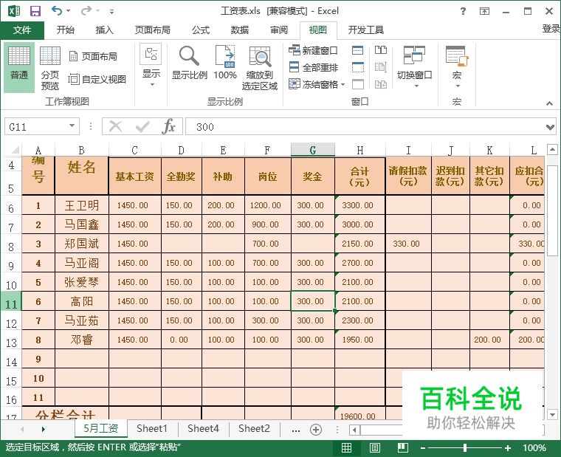
Task: Click the Undo arrow icon
Action: [x=57, y=10]
